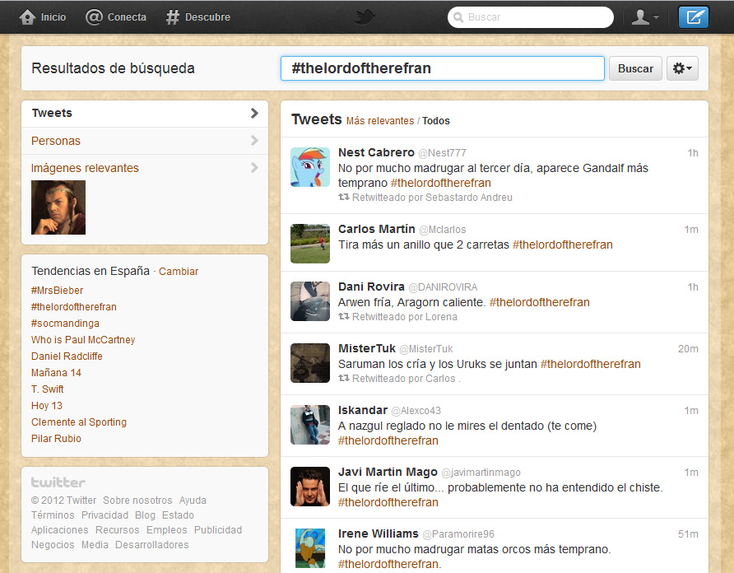Click Irene Williams' avatar
The width and height of the screenshot is (734, 573).
pos(310,548)
